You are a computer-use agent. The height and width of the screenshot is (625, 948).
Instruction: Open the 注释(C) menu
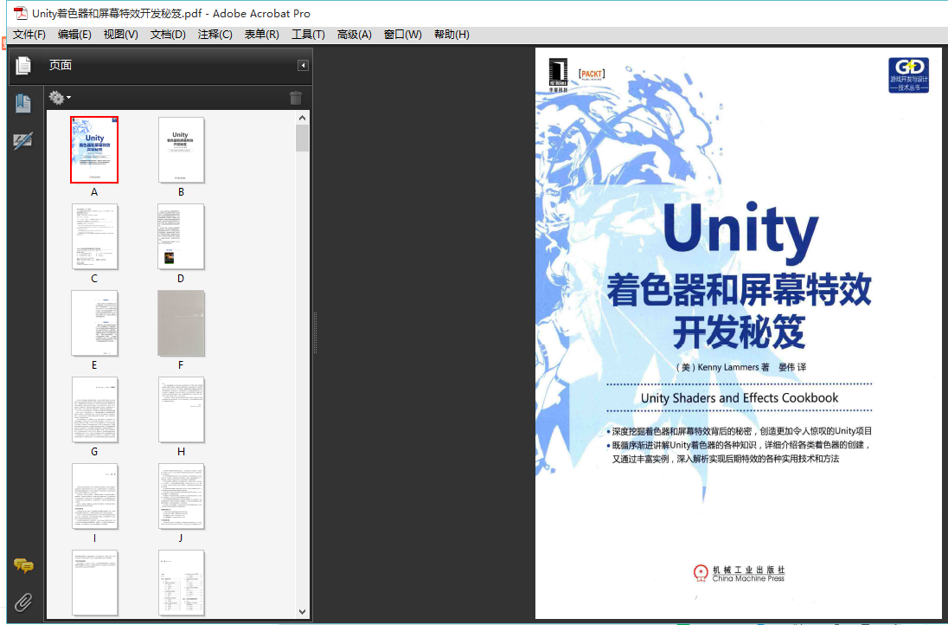coord(215,35)
